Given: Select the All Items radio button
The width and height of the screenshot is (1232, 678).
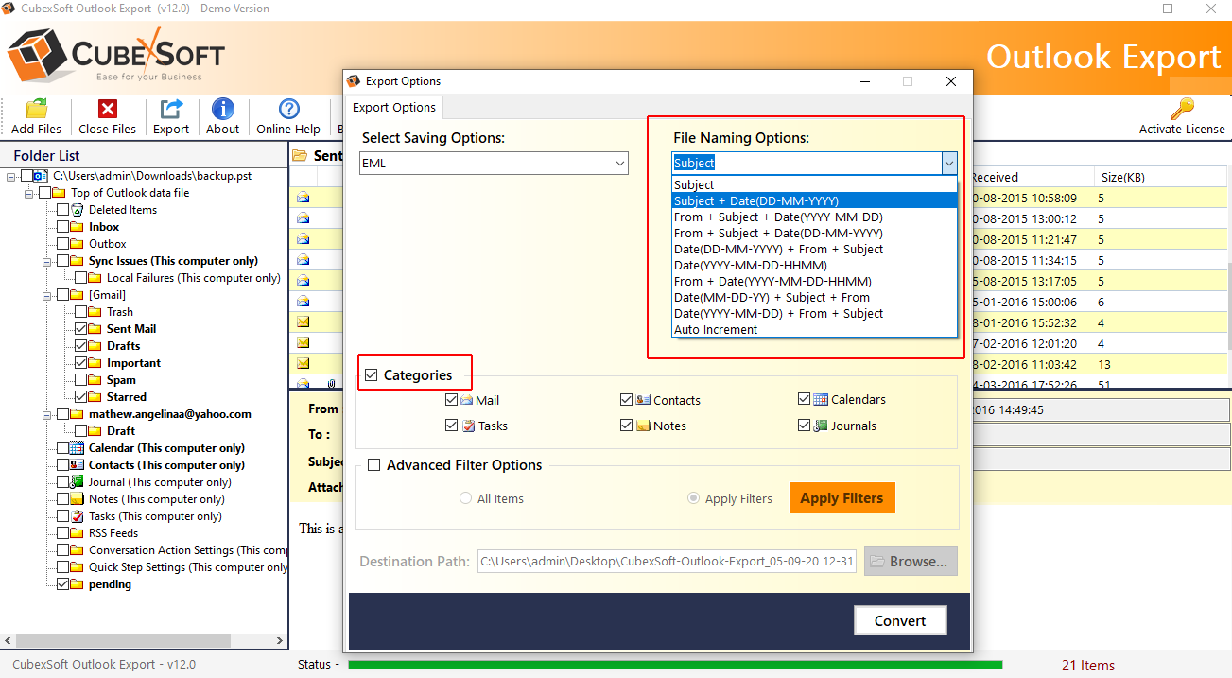Looking at the screenshot, I should [465, 498].
